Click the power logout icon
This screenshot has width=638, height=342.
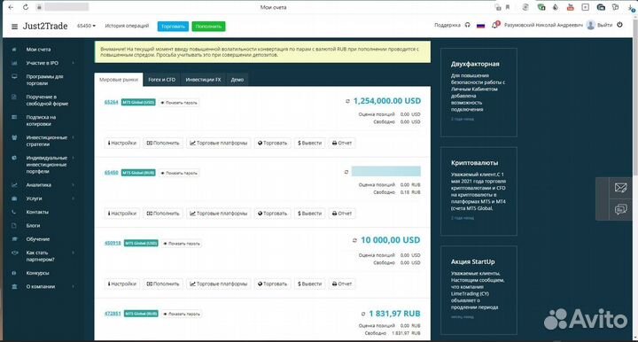point(619,25)
